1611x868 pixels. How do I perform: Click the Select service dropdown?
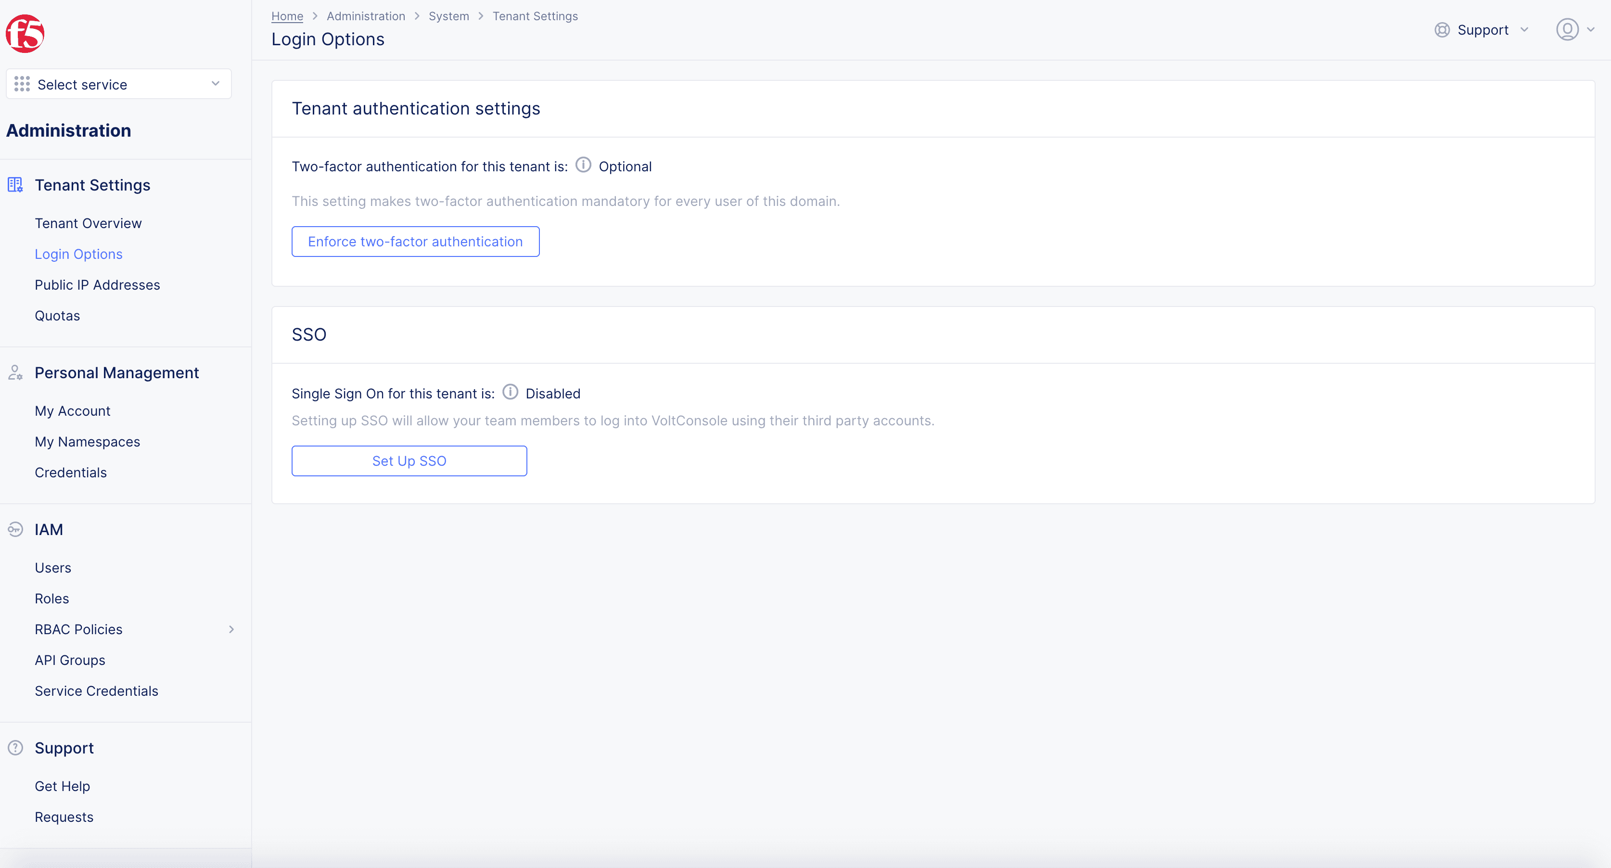[x=117, y=85]
